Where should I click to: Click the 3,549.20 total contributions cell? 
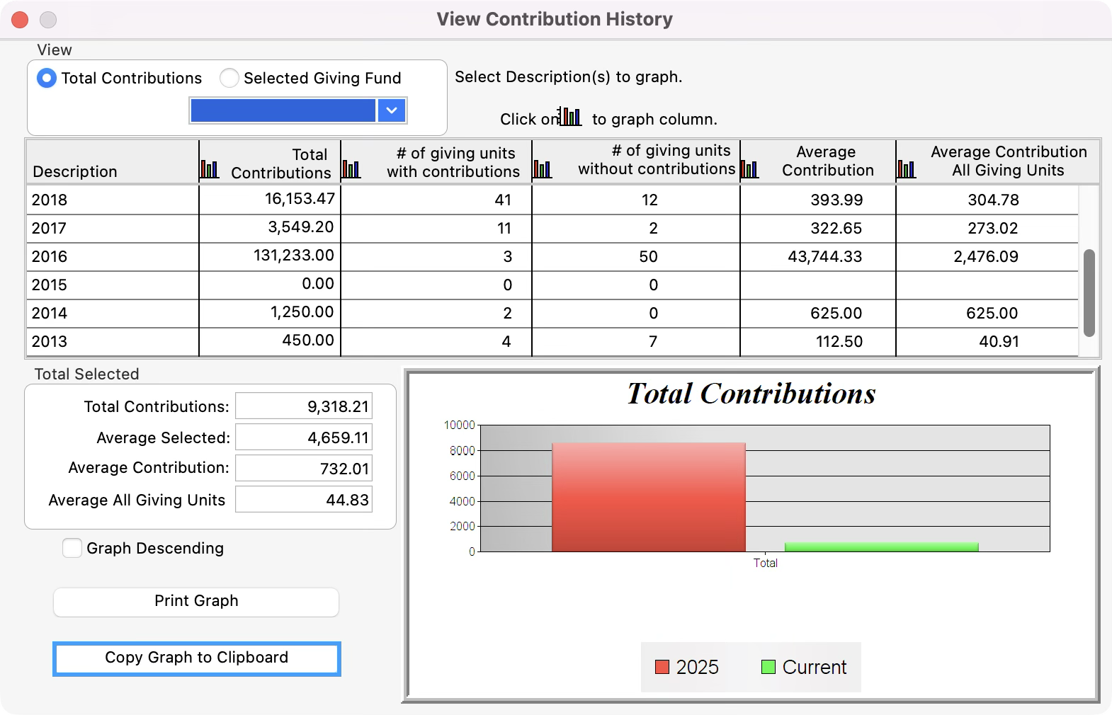click(270, 228)
